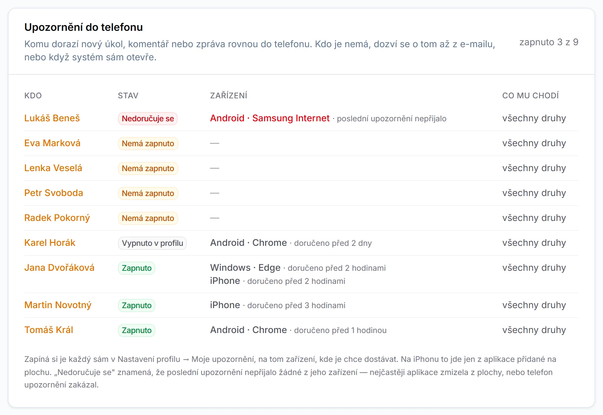603x415 pixels.
Task: Select "všechny druhy" in Karel Horák's row
Action: (534, 243)
